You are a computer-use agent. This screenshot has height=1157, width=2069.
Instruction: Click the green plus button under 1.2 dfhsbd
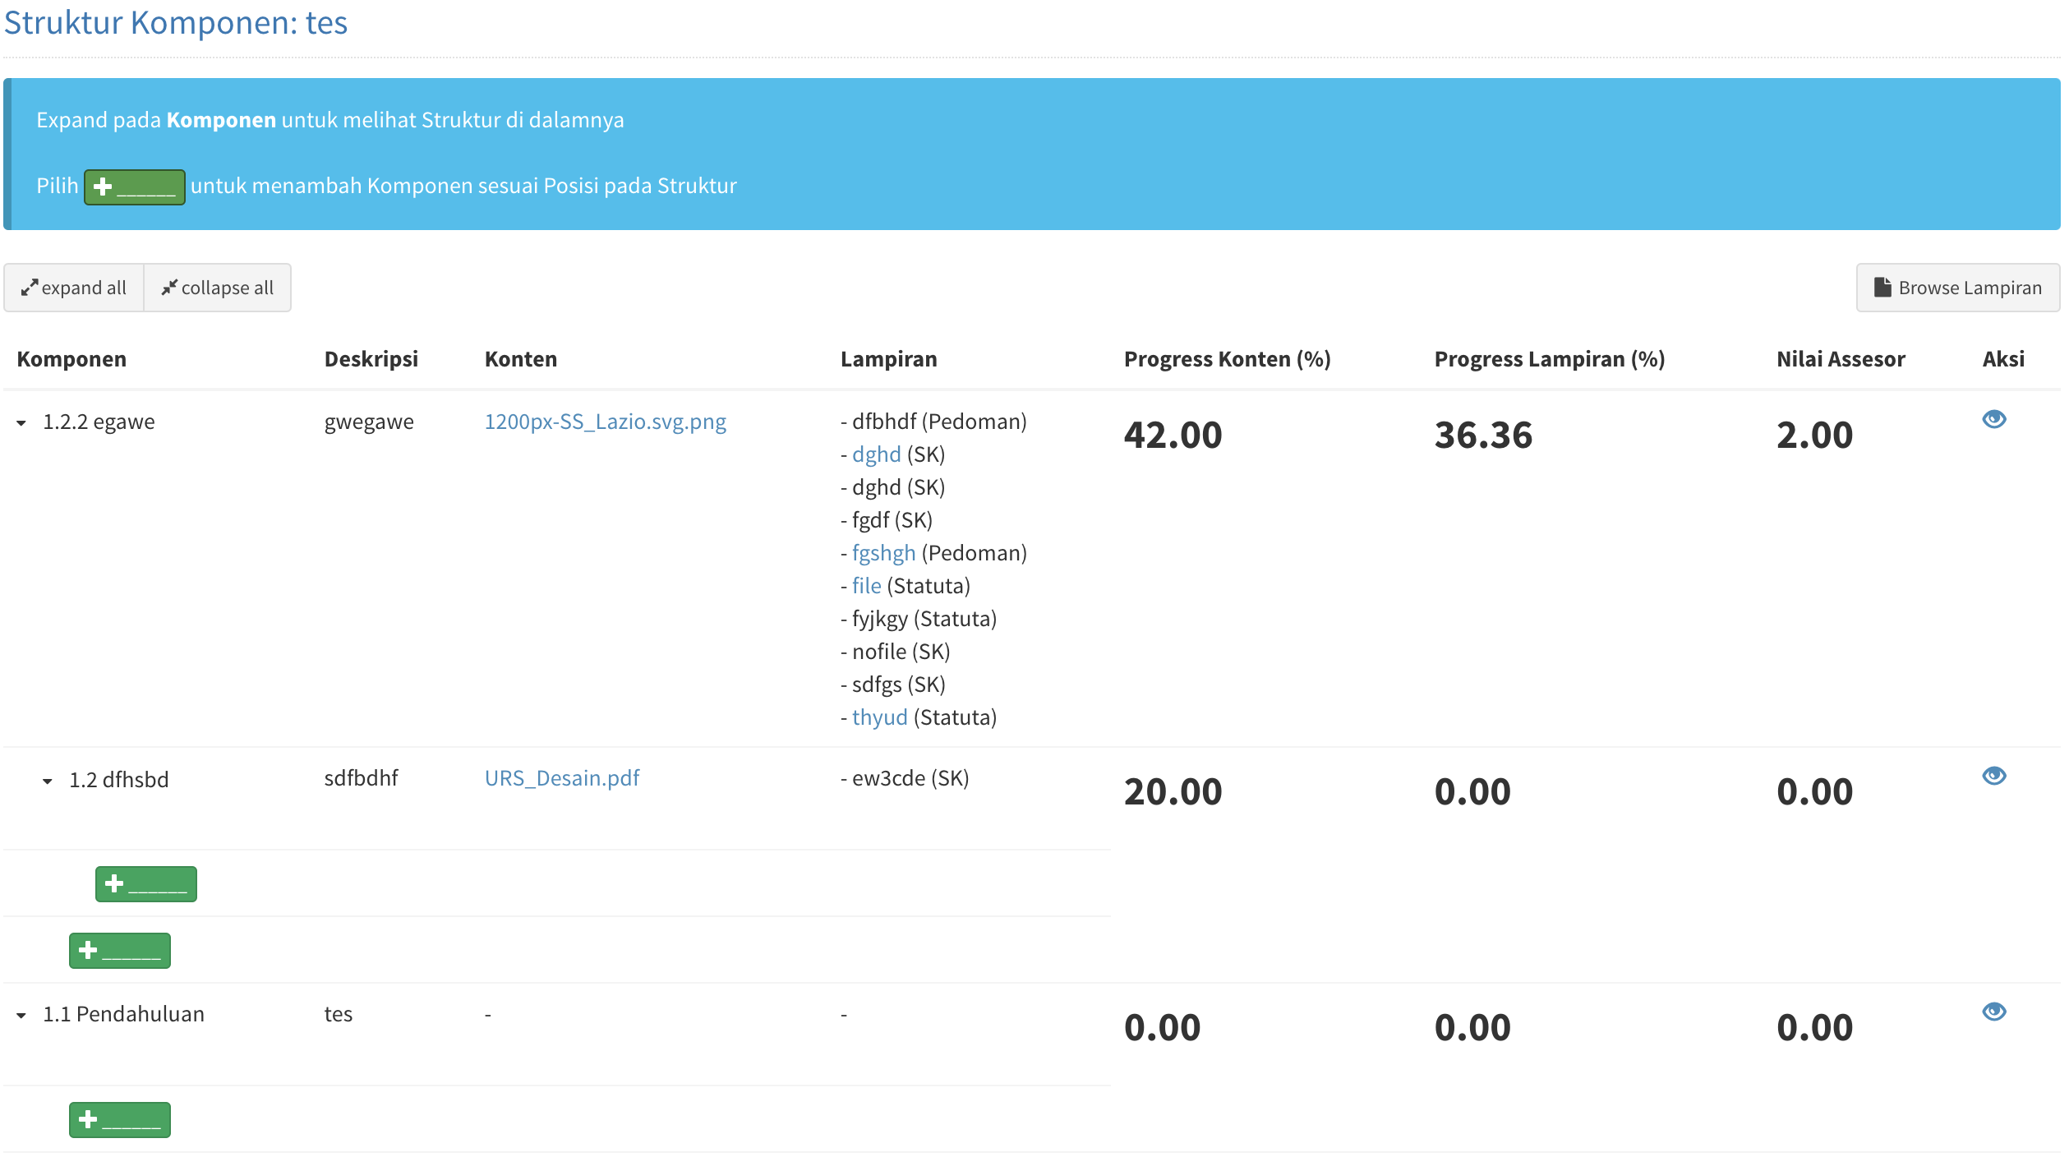145,883
